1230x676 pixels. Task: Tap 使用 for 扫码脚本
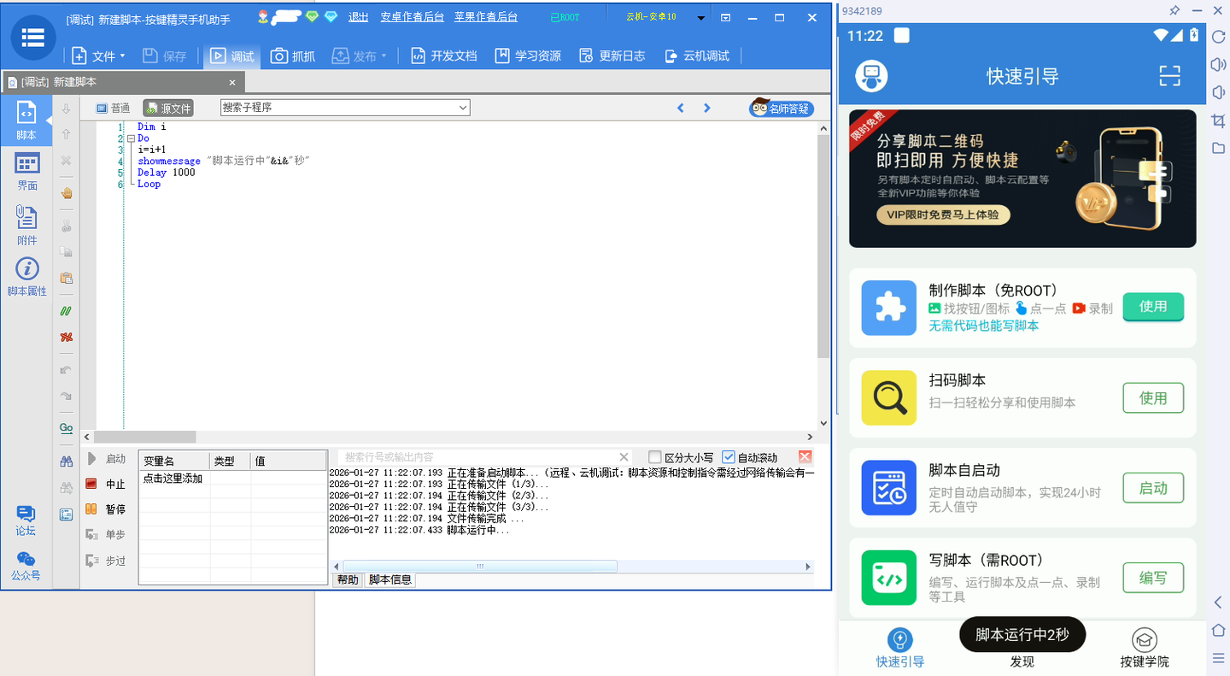[1153, 398]
